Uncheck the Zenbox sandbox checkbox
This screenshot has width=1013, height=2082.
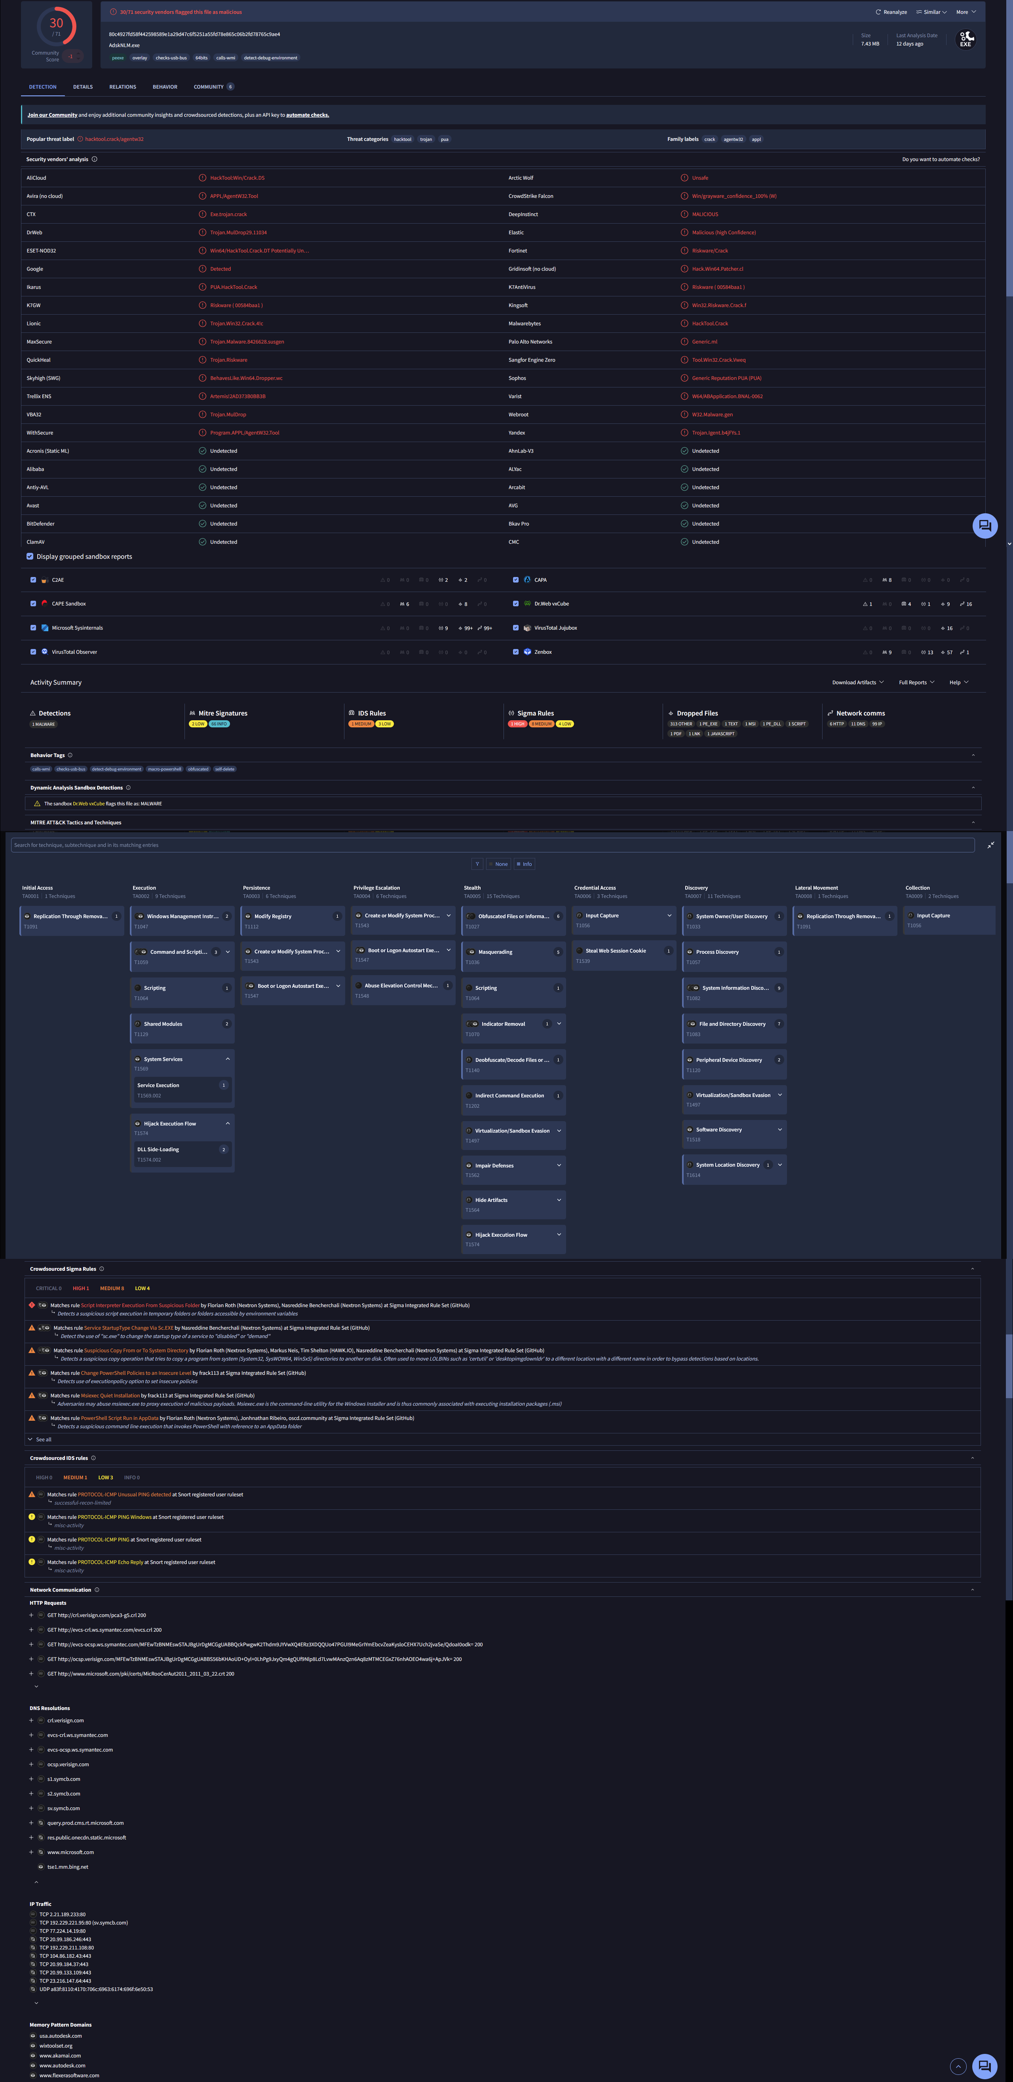[516, 651]
